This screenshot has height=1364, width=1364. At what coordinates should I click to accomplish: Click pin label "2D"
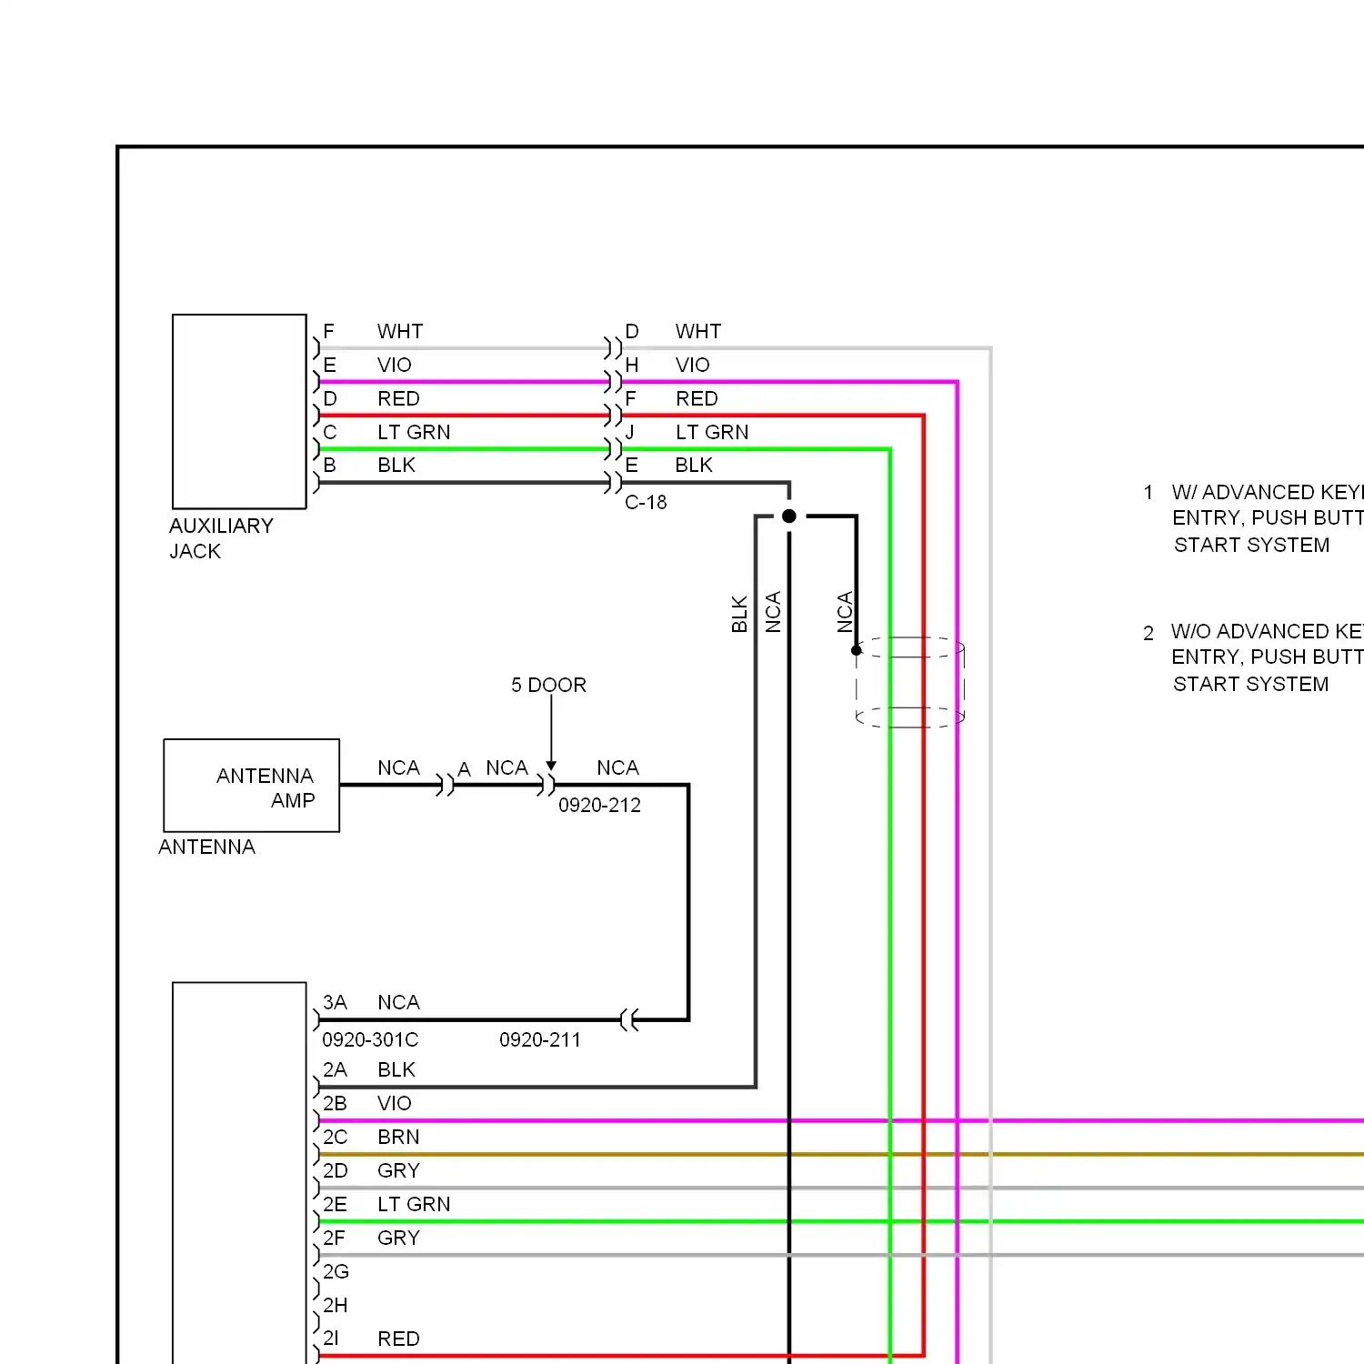(335, 1170)
